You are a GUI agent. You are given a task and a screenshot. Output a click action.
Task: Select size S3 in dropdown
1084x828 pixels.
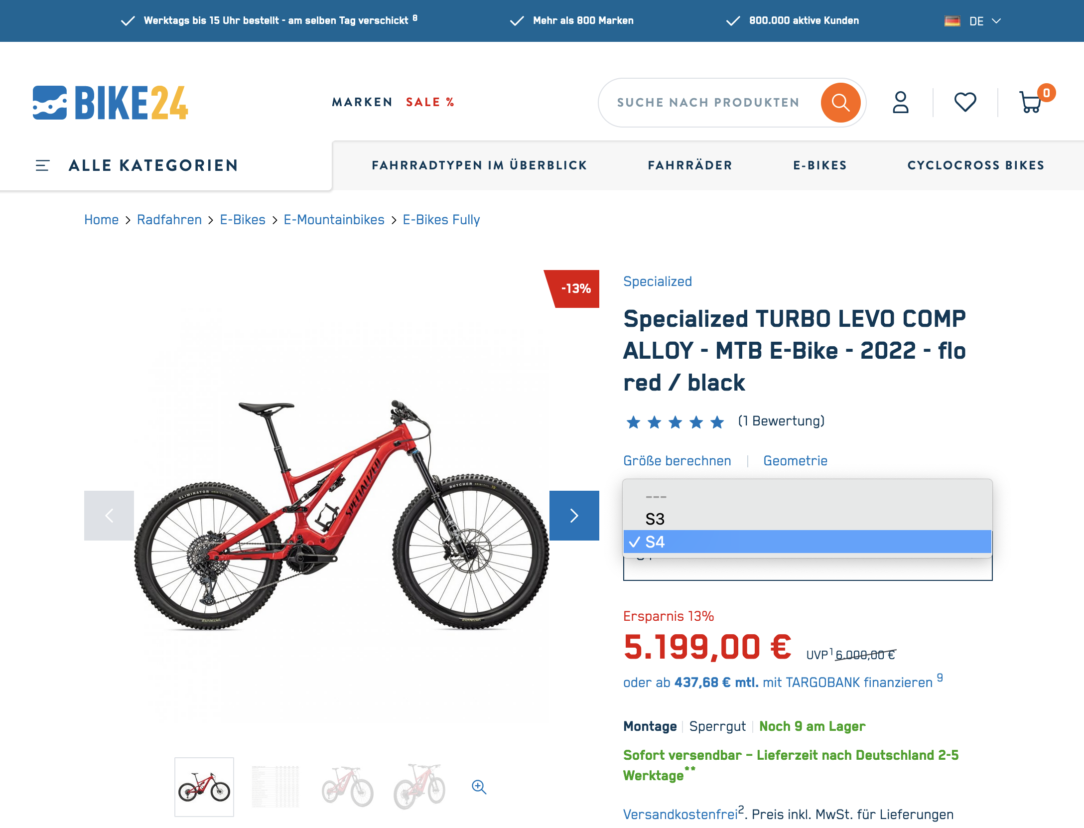(808, 519)
